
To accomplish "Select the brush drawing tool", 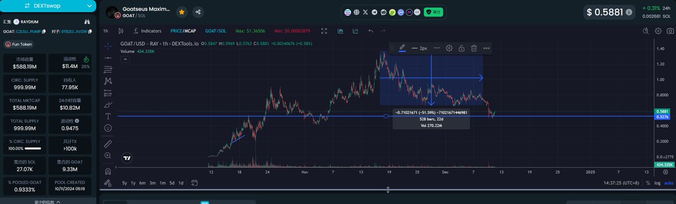I will [108, 105].
